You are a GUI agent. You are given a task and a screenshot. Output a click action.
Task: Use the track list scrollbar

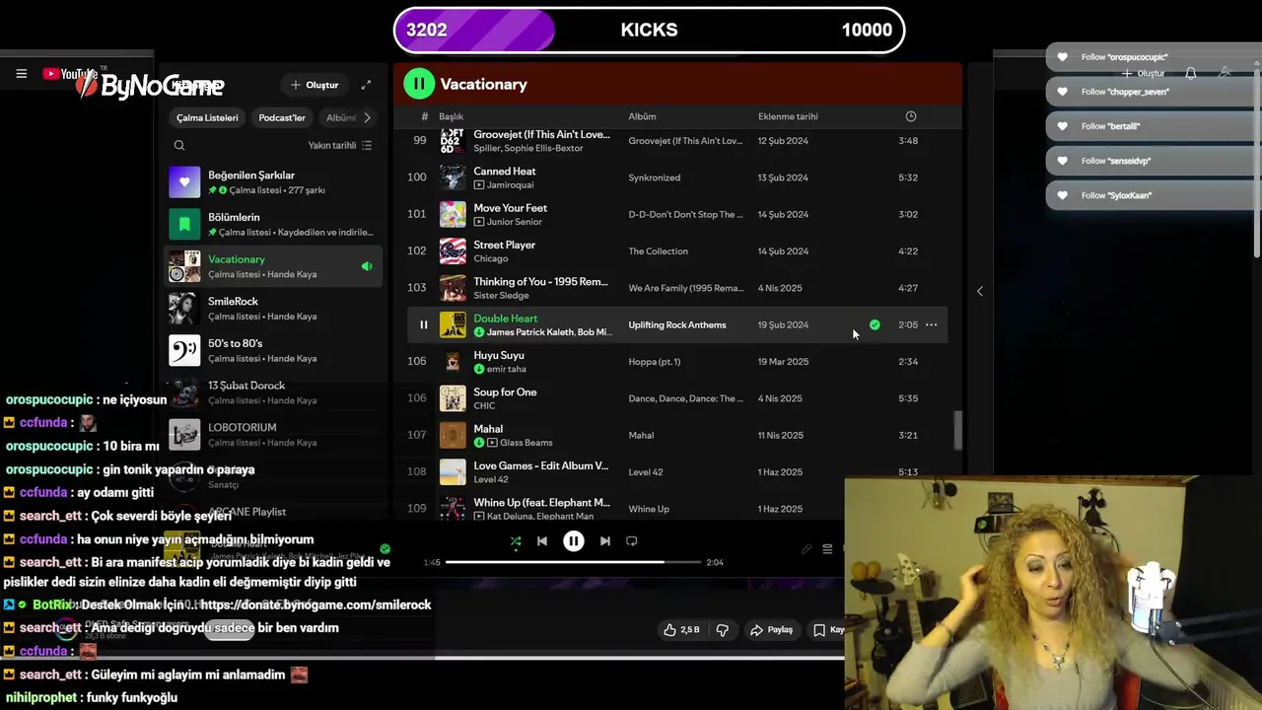[955, 430]
